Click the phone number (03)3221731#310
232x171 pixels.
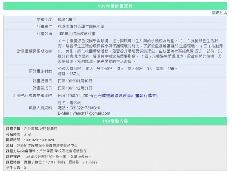coord(85,108)
